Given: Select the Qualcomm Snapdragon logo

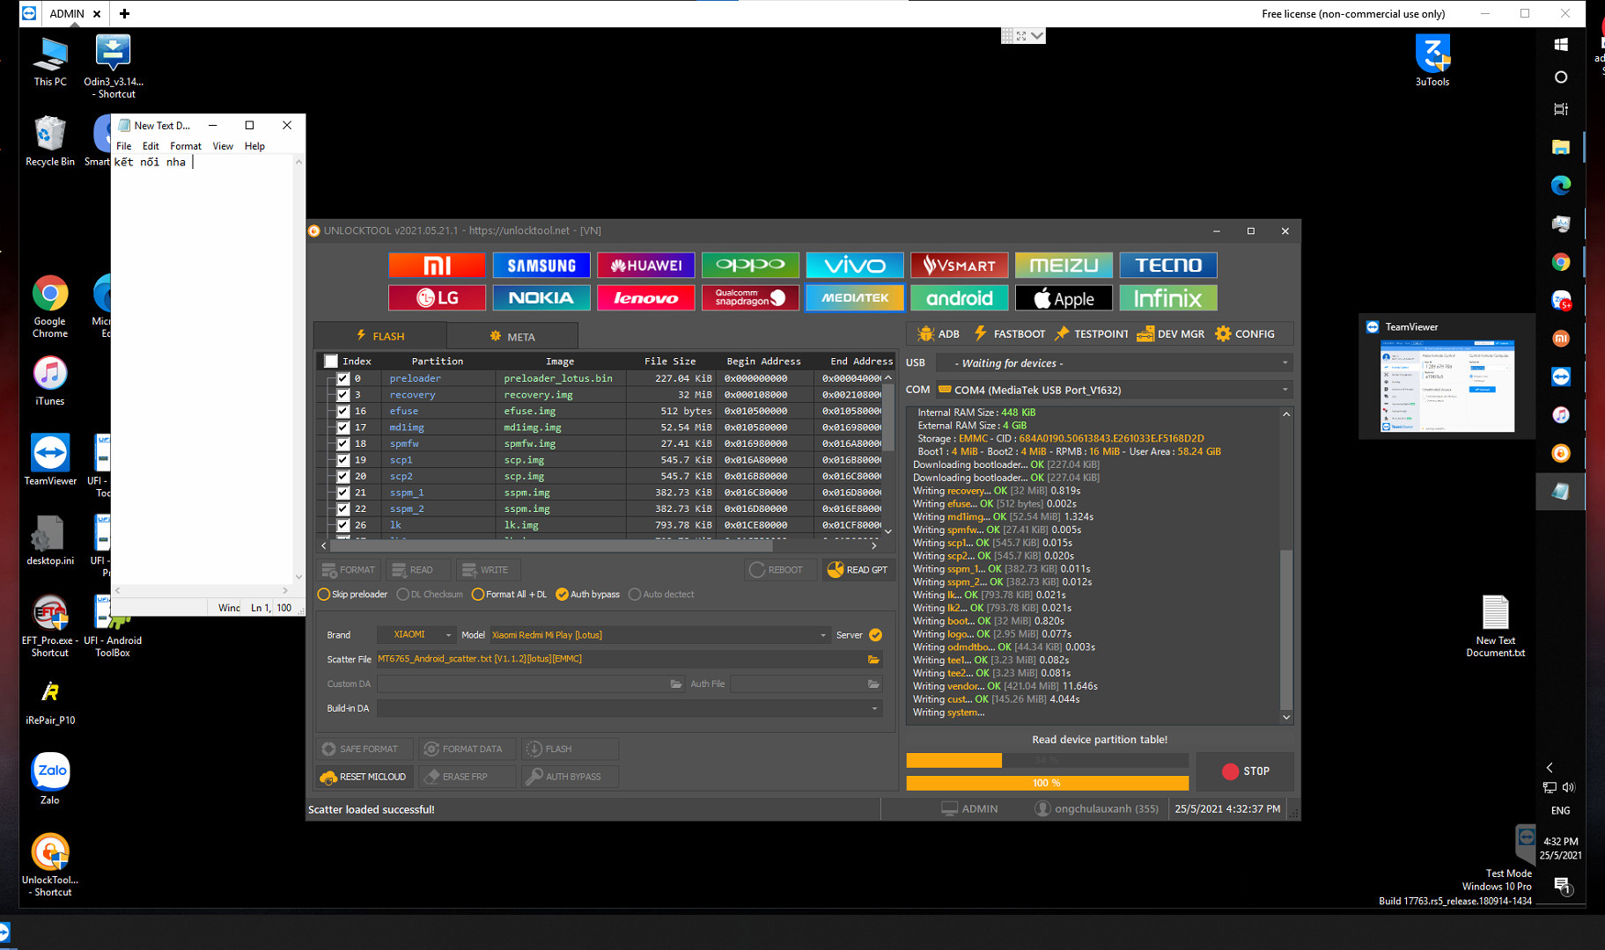Looking at the screenshot, I should coord(750,297).
